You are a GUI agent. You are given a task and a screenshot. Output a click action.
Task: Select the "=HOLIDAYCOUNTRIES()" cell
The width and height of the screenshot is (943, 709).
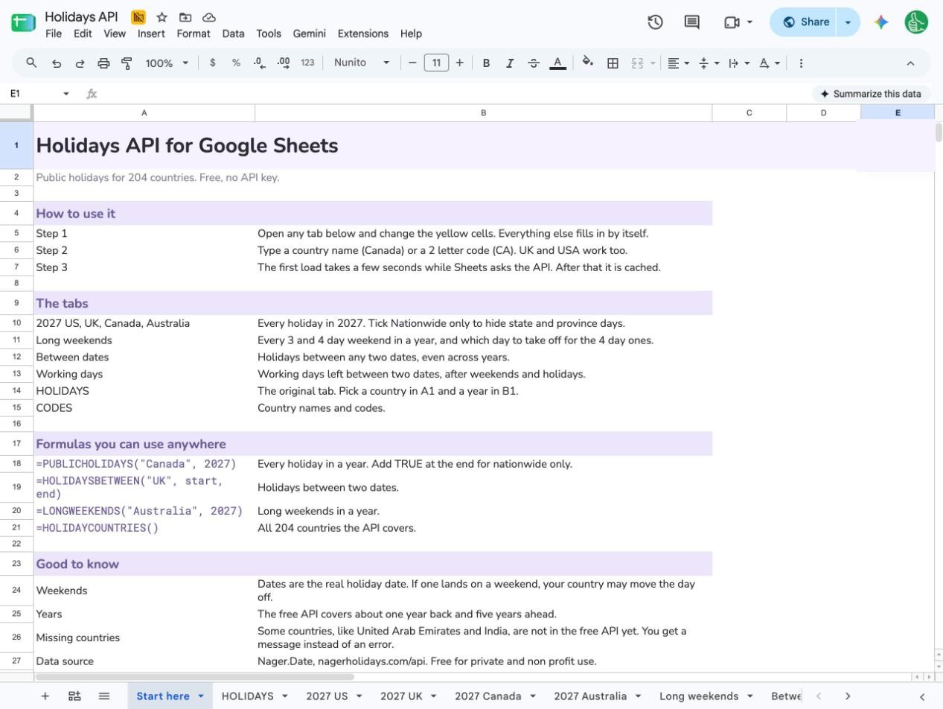(144, 528)
